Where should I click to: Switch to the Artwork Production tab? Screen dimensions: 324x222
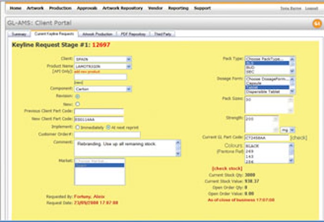click(x=97, y=34)
